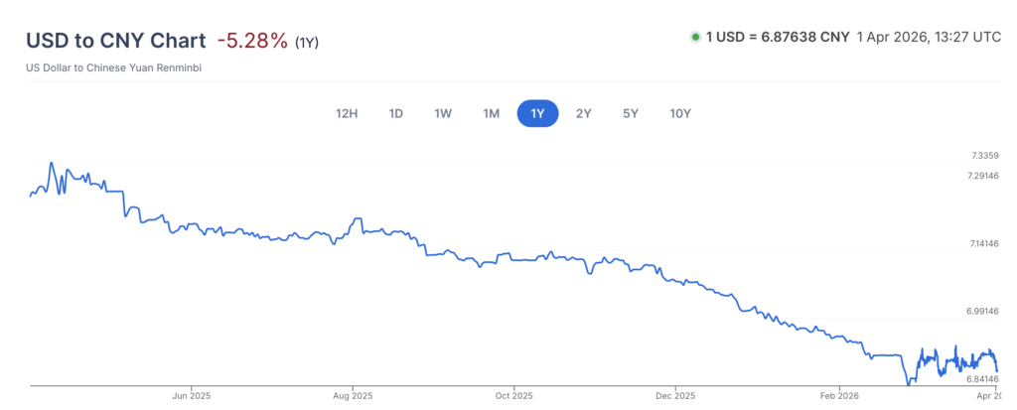Click the Oct 2025 x-axis label
1017x410 pixels.
point(513,395)
